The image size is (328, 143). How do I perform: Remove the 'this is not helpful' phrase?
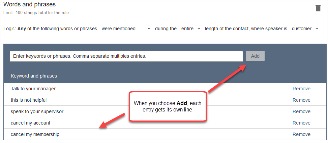[x=301, y=100]
